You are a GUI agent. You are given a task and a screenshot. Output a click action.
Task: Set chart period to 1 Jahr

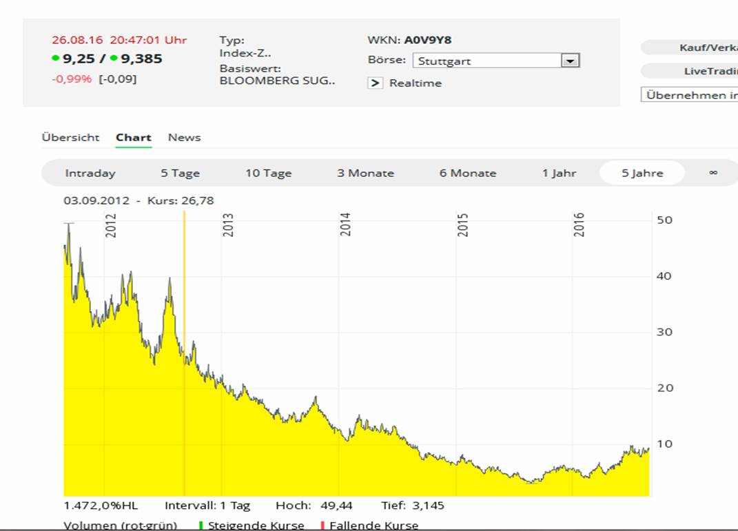coord(559,173)
